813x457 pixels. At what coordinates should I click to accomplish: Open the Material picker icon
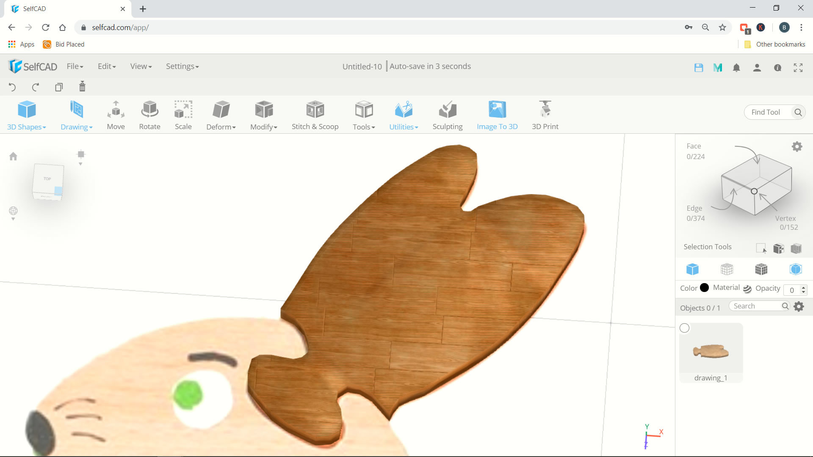[x=747, y=289]
